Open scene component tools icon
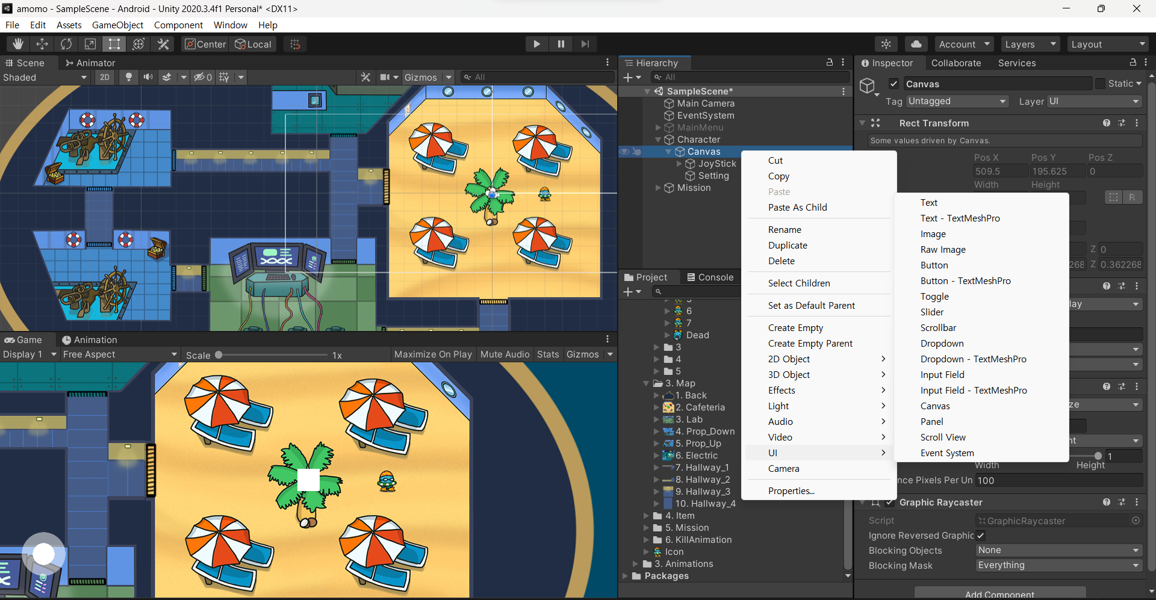Viewport: 1156px width, 600px height. (365, 77)
